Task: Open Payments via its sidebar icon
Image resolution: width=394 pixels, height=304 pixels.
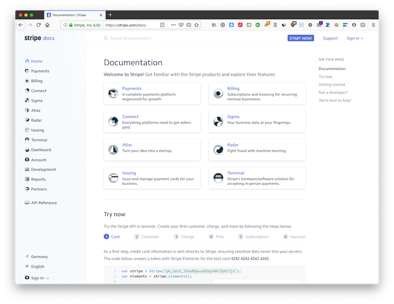Action: [27, 71]
